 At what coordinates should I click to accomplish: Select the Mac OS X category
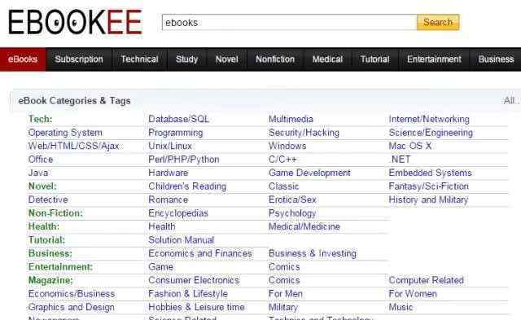click(x=410, y=146)
